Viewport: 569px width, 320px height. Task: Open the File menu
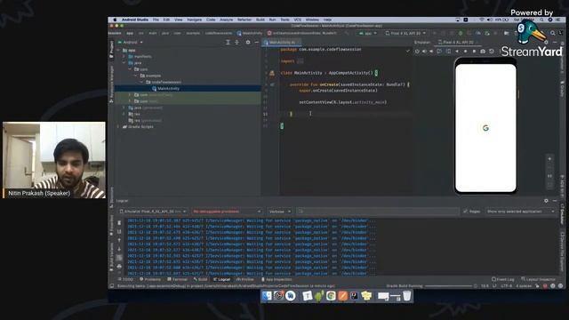pos(156,20)
